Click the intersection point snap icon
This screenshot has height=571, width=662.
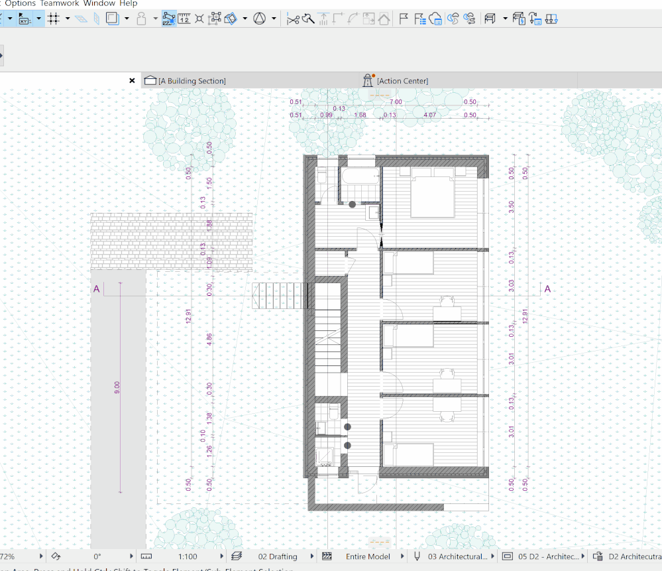pos(199,19)
